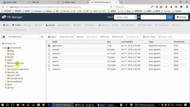Image resolution: width=190 pixels, height=107 pixels.
Task: Go to Home in navigation bar
Action: pyautogui.click(x=52, y=37)
